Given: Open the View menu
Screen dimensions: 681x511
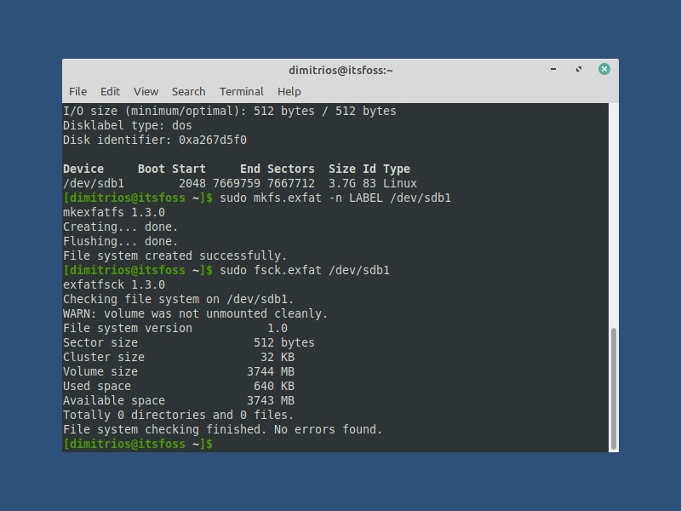Looking at the screenshot, I should pos(146,91).
